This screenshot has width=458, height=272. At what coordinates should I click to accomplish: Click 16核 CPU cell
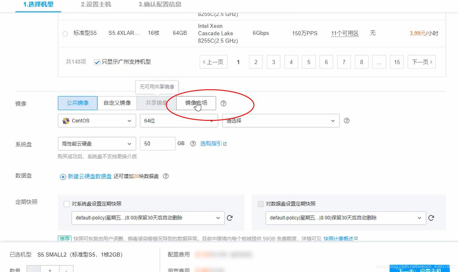tap(154, 33)
